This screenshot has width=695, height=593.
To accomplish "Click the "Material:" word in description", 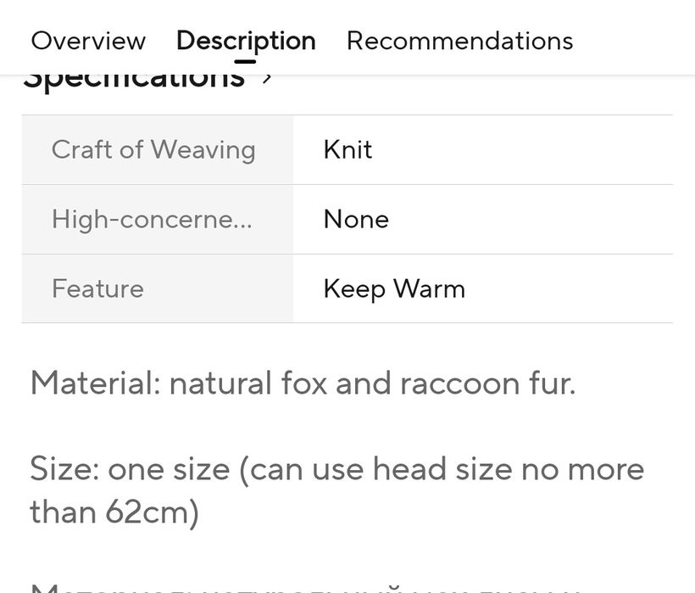I will (x=95, y=383).
